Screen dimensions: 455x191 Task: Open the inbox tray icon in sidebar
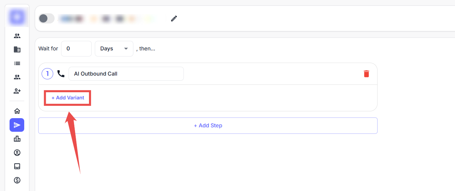(x=17, y=166)
